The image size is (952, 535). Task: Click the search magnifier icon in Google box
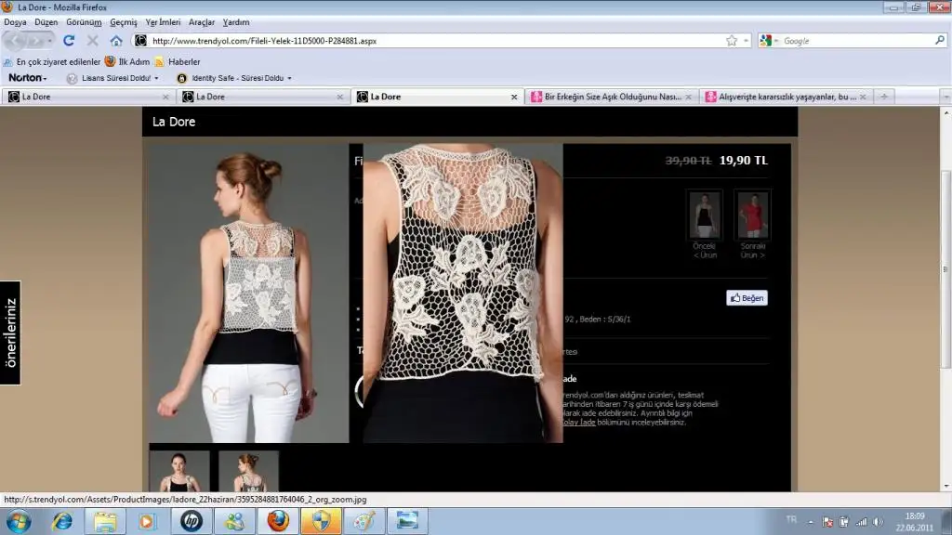pos(939,41)
